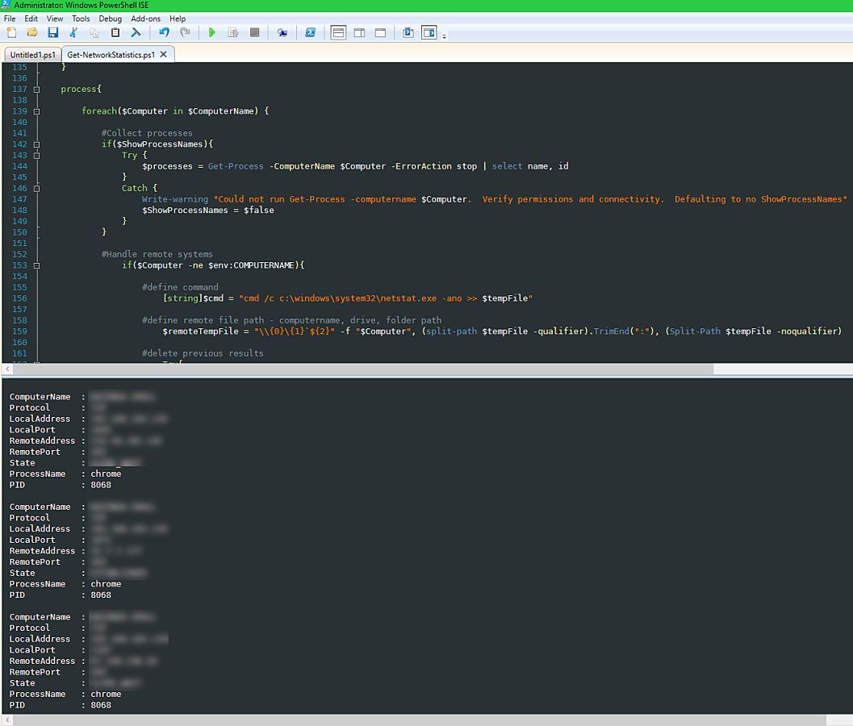Launch PowerShell.exe from the toolbar

tap(309, 32)
